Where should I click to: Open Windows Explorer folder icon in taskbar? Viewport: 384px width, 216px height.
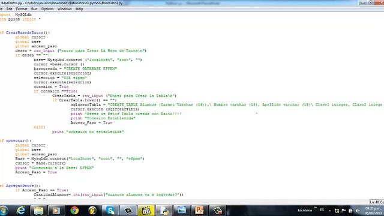(x=38, y=211)
